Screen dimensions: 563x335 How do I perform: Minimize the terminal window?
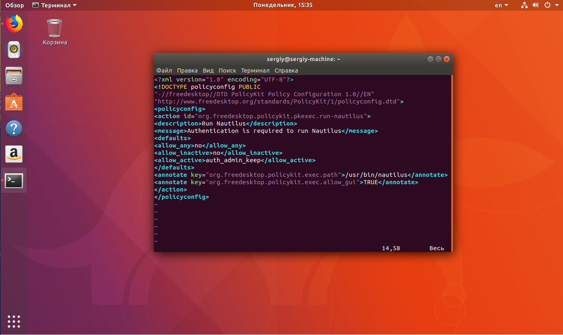click(x=430, y=59)
